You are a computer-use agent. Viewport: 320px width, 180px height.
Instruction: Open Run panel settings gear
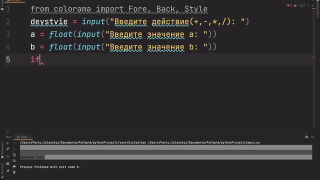click(306, 137)
